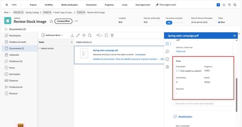The image size is (242, 127).
Task: Open Problemas (0) section
Action: pyautogui.click(x=16, y=61)
